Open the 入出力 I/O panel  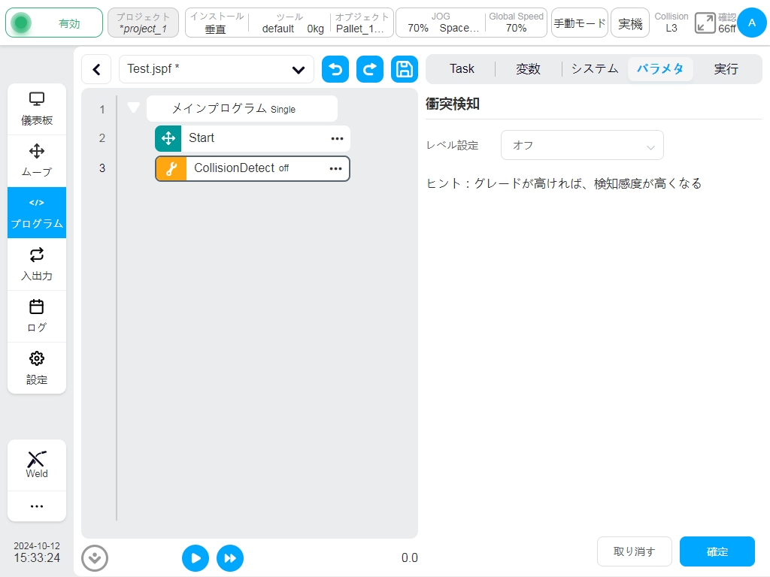point(37,264)
